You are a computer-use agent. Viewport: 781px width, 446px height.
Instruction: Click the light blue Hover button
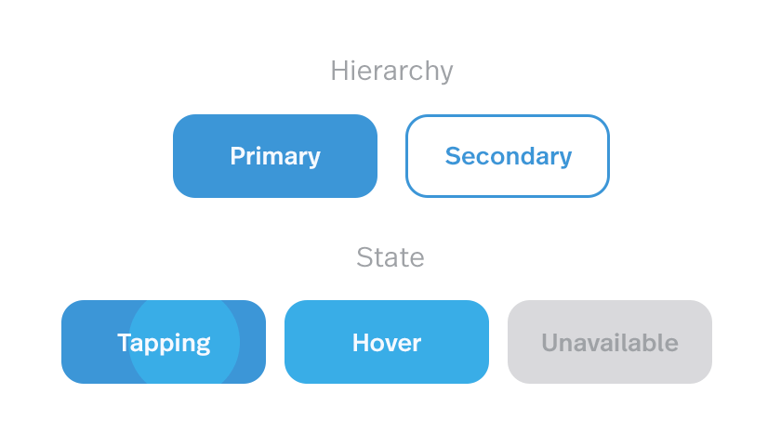(x=387, y=342)
